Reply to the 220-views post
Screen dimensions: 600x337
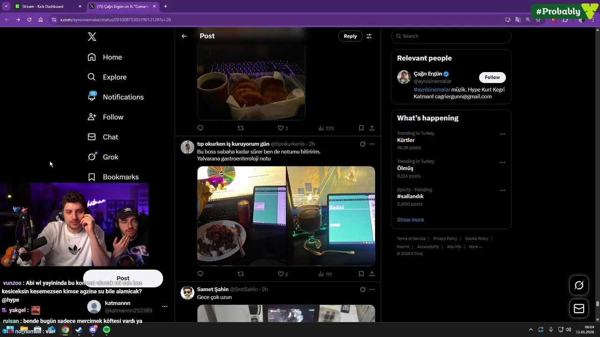pos(200,128)
